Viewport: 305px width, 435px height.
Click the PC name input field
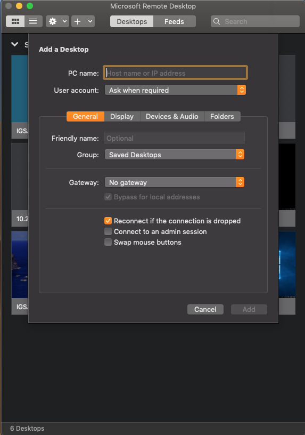(x=175, y=73)
